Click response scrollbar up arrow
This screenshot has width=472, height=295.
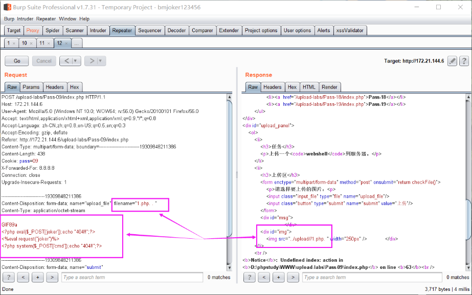(468, 97)
